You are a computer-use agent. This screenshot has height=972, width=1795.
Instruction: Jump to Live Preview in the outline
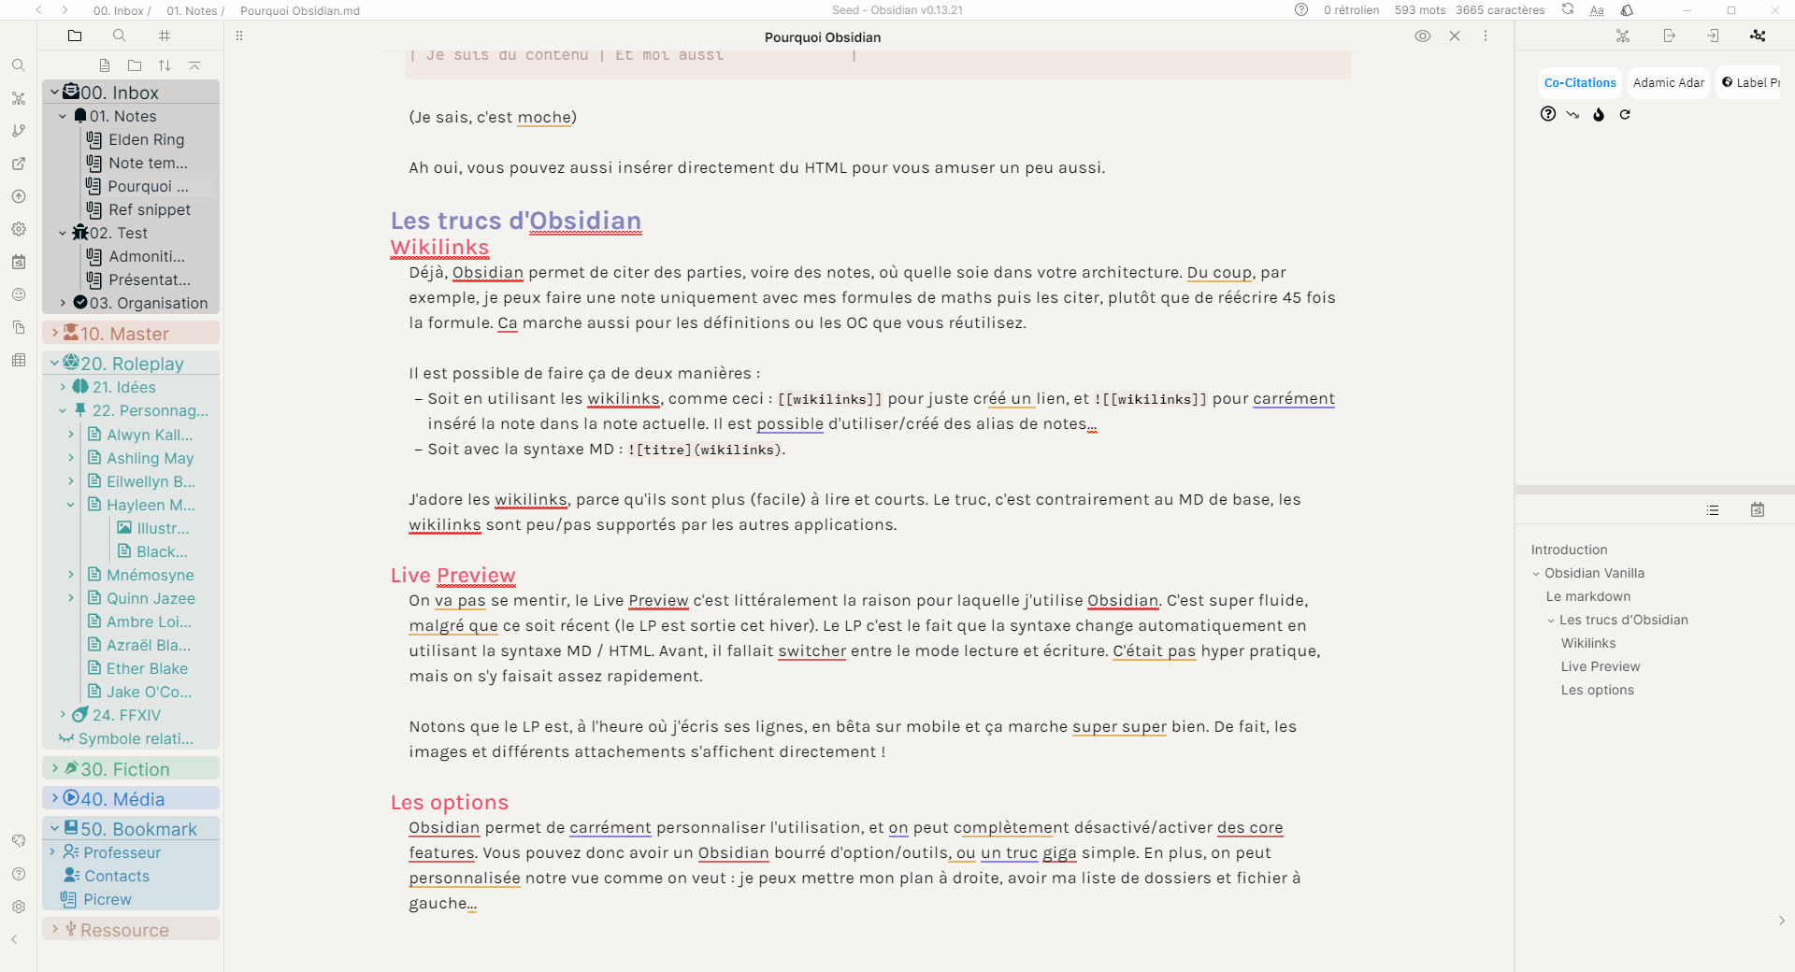1601,666
